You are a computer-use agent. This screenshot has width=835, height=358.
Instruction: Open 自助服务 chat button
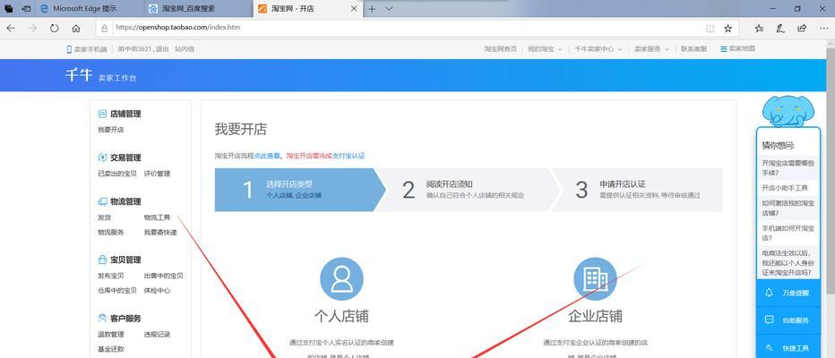click(788, 320)
